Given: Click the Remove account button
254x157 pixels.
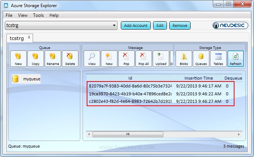Looking at the screenshot, I should click(180, 25).
